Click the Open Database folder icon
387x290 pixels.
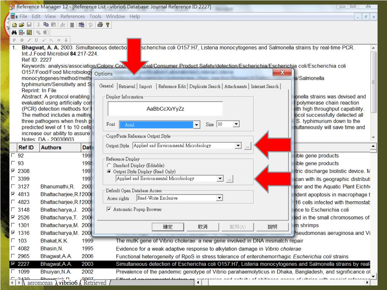[22, 25]
